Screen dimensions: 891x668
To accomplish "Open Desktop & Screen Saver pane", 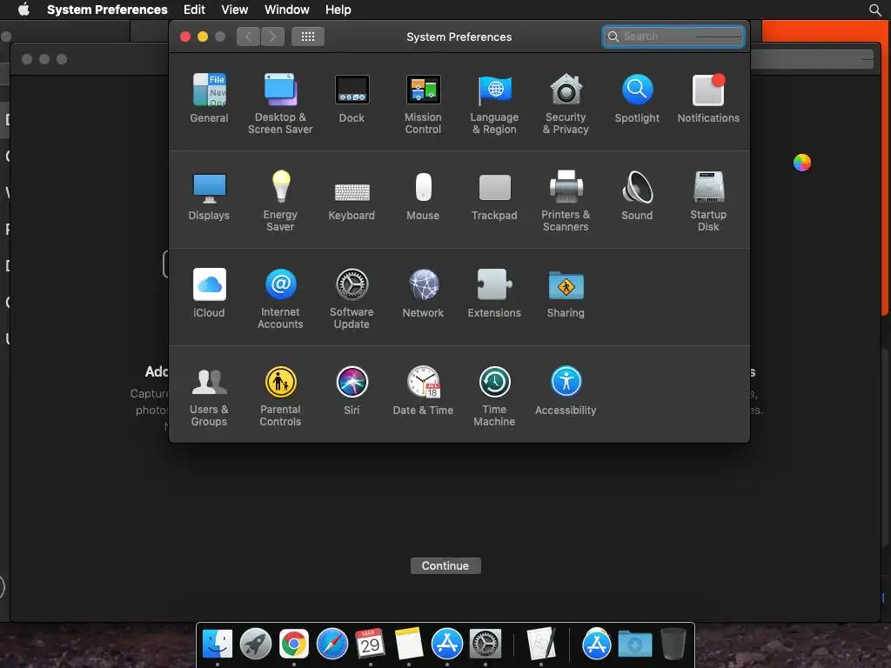I will point(280,104).
